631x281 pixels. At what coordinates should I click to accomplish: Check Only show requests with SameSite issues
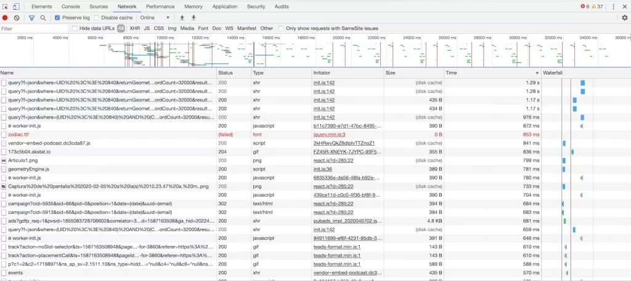(281, 28)
